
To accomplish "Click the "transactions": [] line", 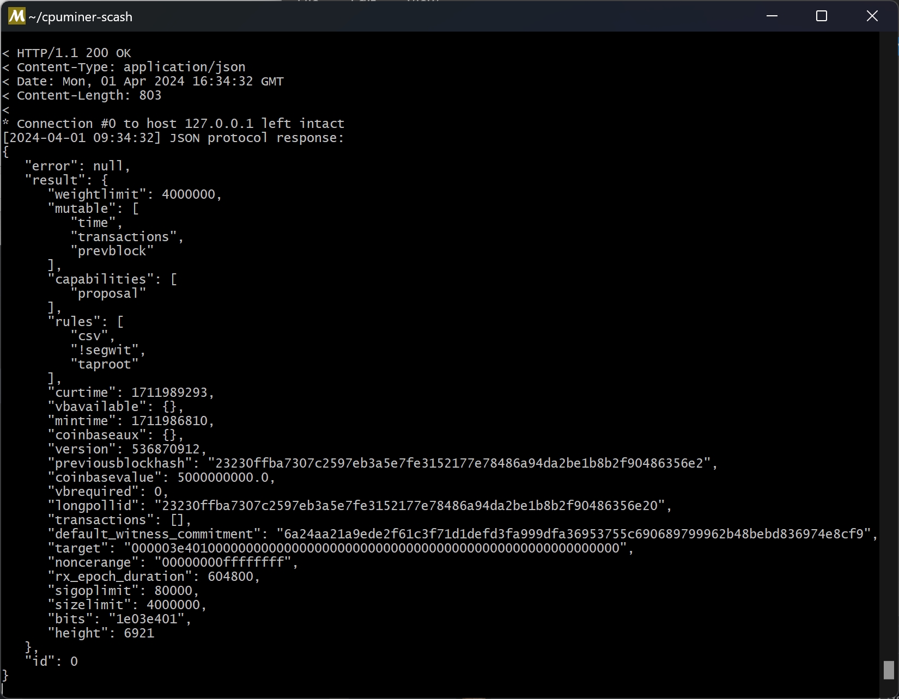I will pyautogui.click(x=120, y=520).
